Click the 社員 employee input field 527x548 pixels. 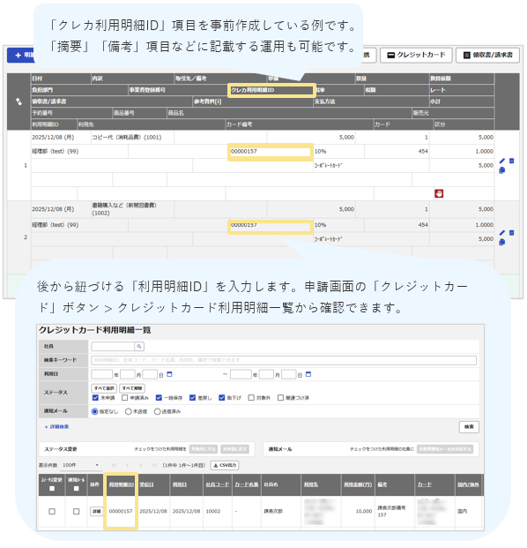click(x=113, y=346)
